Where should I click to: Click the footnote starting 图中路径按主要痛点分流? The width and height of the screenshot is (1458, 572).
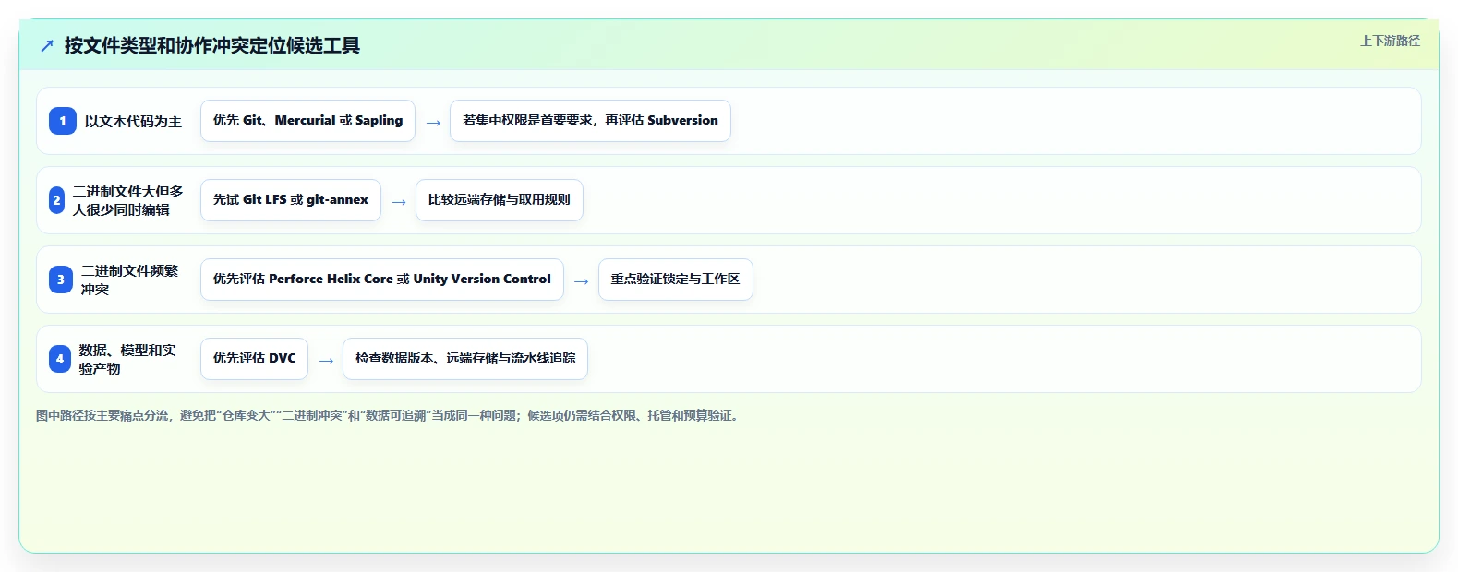[389, 416]
